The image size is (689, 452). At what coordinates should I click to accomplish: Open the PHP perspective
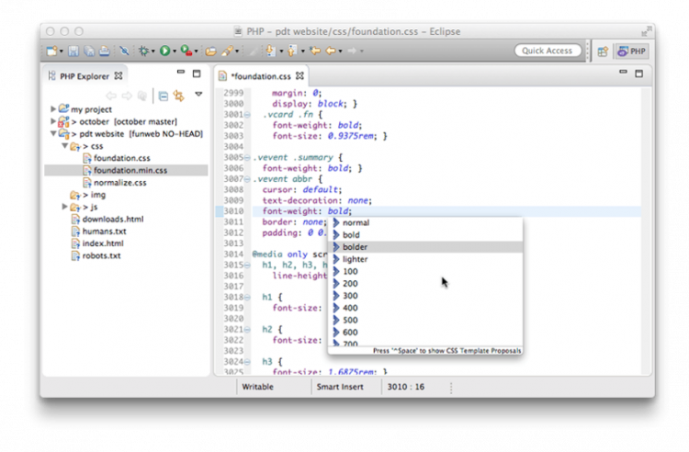(x=631, y=51)
